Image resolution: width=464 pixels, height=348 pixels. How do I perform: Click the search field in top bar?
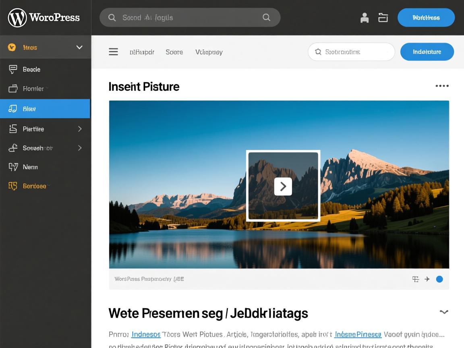click(x=190, y=18)
